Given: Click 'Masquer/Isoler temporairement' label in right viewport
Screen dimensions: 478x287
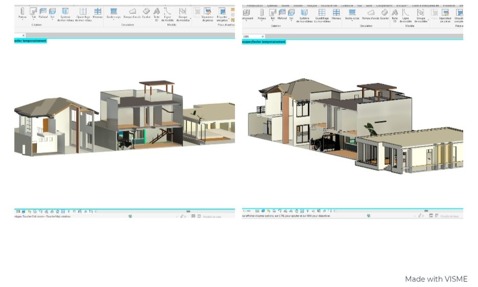Looking at the screenshot, I should (x=264, y=42).
